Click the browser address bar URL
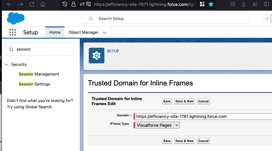272x151 pixels. (x=146, y=4)
